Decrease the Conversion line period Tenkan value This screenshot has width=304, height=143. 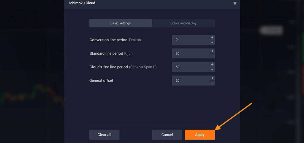click(x=212, y=42)
